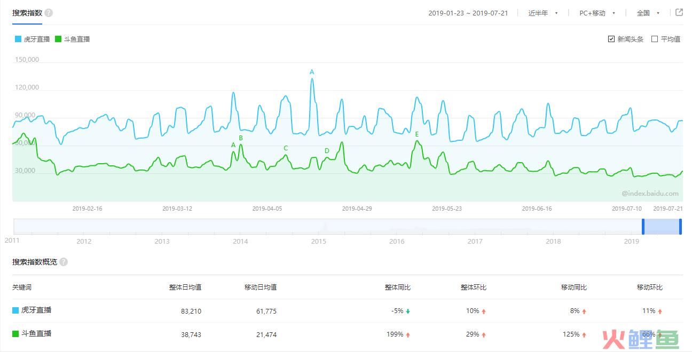Open the 全国 region dropdown
692x352 pixels.
[x=648, y=13]
